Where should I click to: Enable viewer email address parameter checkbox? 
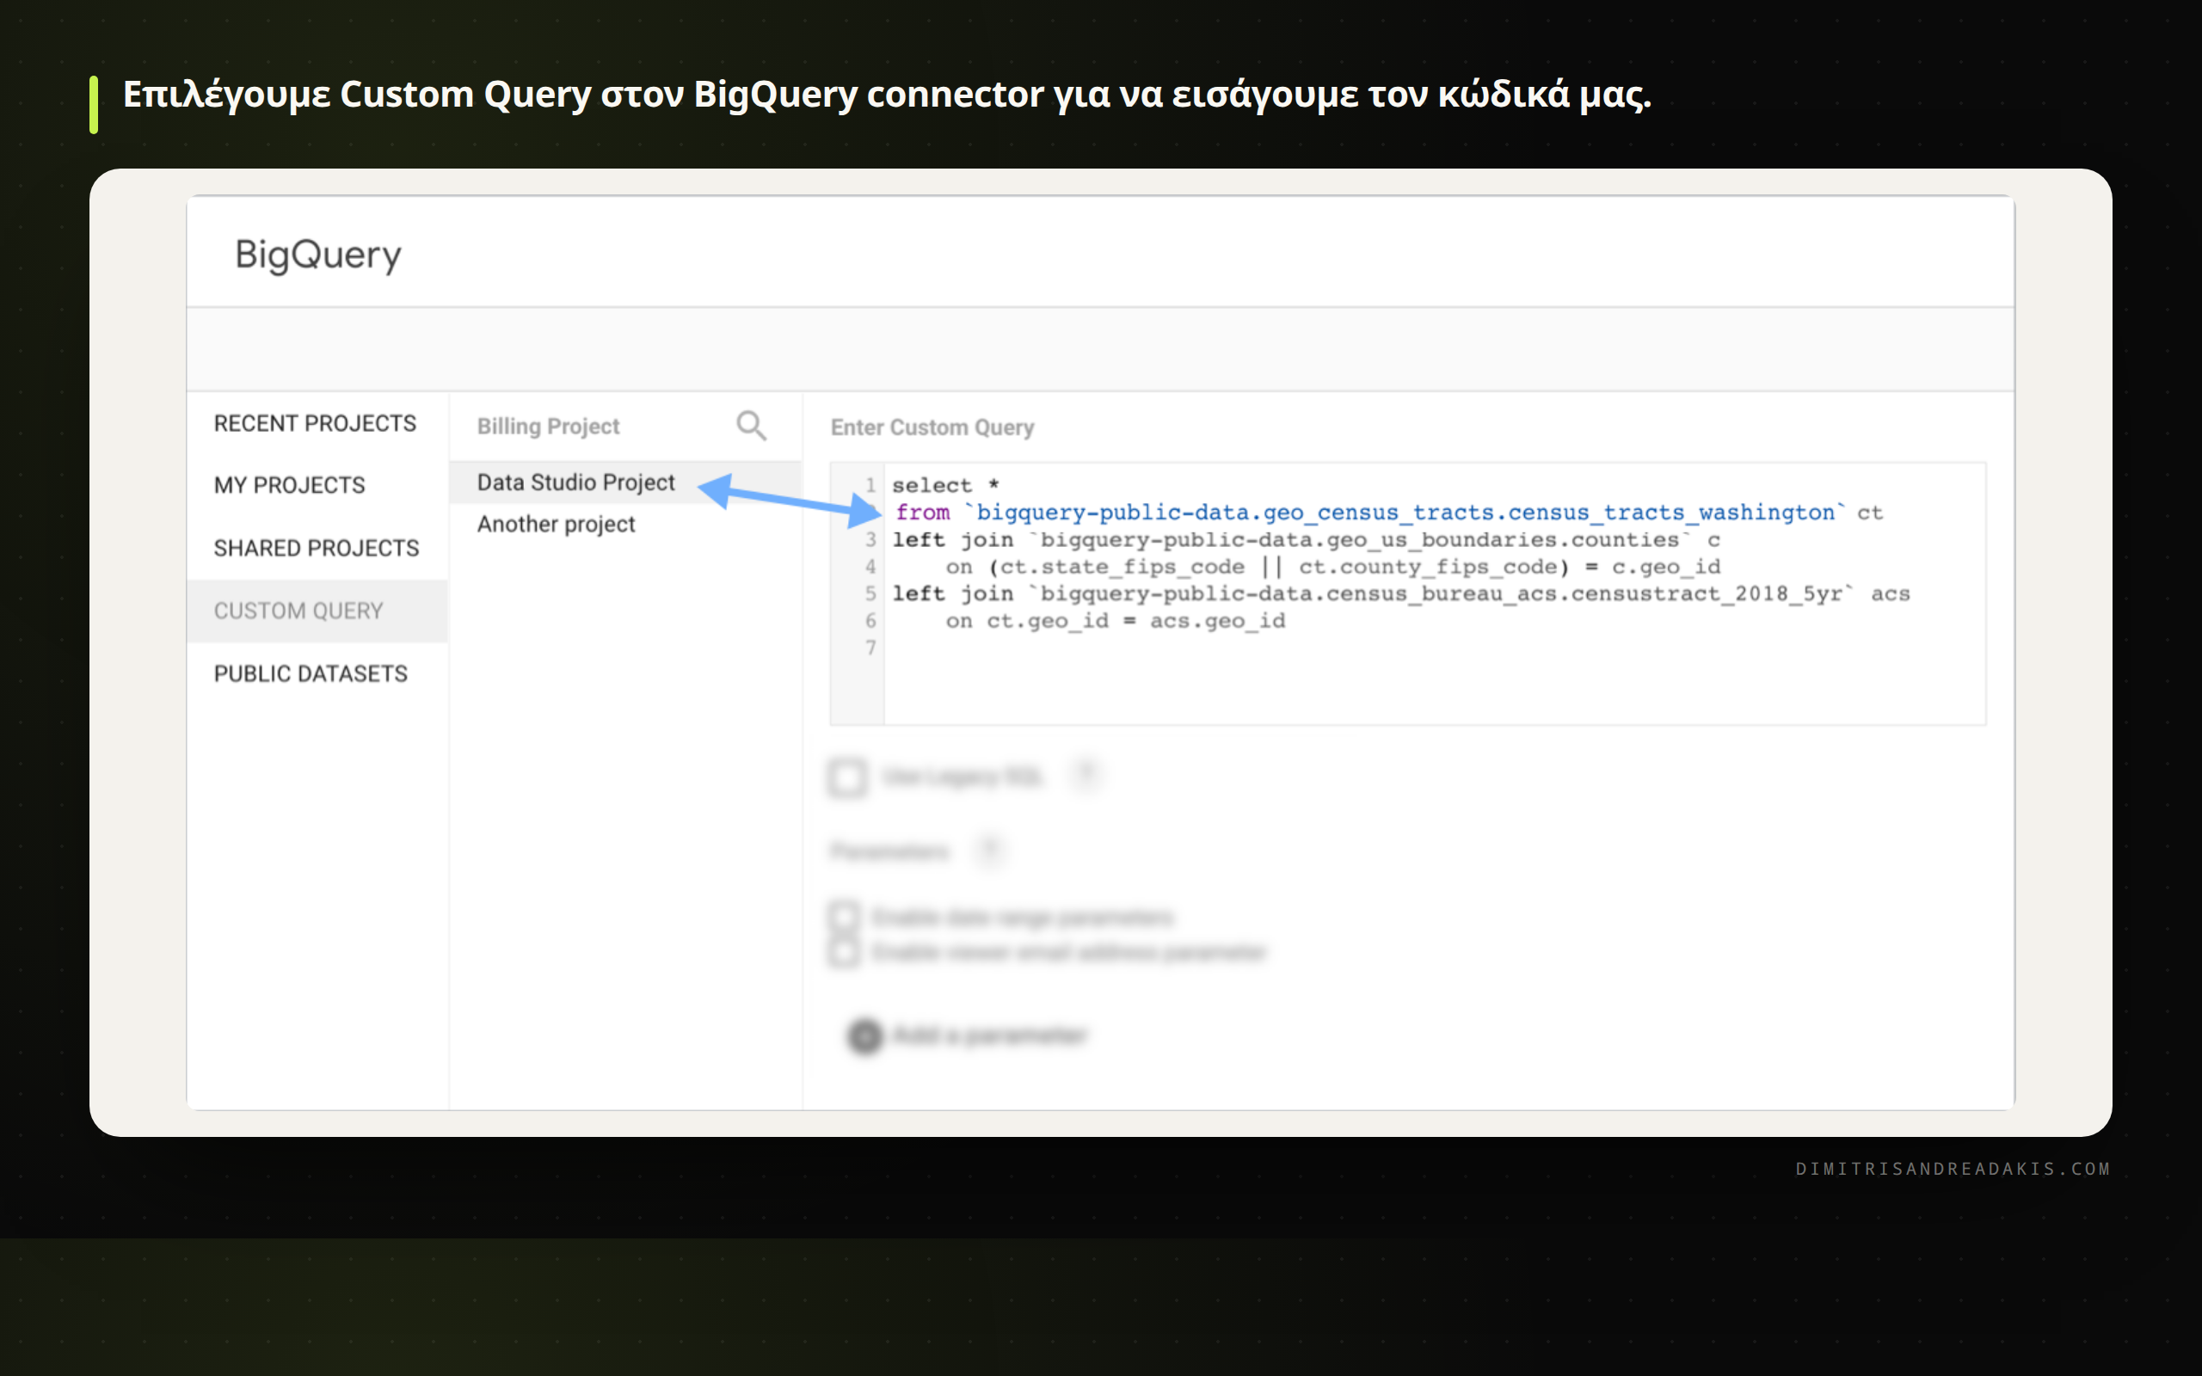pyautogui.click(x=844, y=952)
